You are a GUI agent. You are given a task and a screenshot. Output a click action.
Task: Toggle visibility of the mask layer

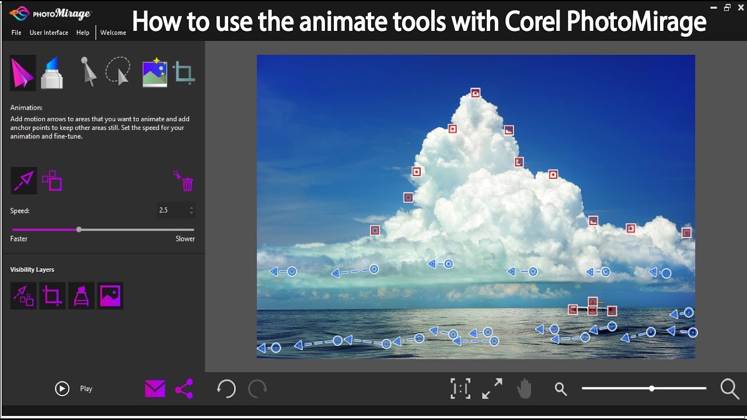tap(81, 296)
